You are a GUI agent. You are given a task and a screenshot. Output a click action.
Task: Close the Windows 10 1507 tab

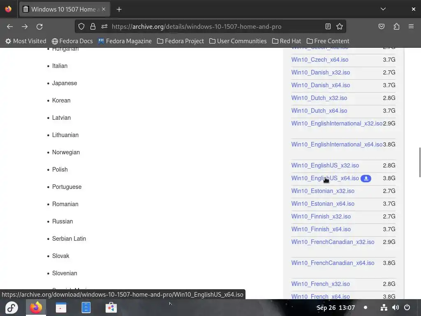click(x=104, y=9)
